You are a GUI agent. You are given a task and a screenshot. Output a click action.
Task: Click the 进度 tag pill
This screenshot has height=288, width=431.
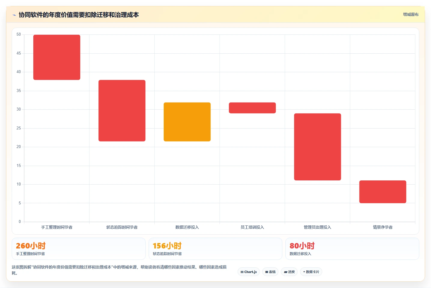tap(289, 272)
